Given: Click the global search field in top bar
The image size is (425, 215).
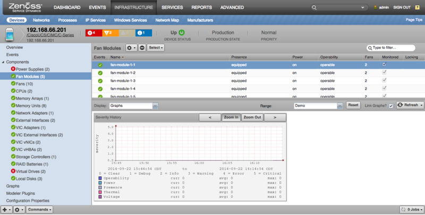Looking at the screenshot, I should coord(339,7).
